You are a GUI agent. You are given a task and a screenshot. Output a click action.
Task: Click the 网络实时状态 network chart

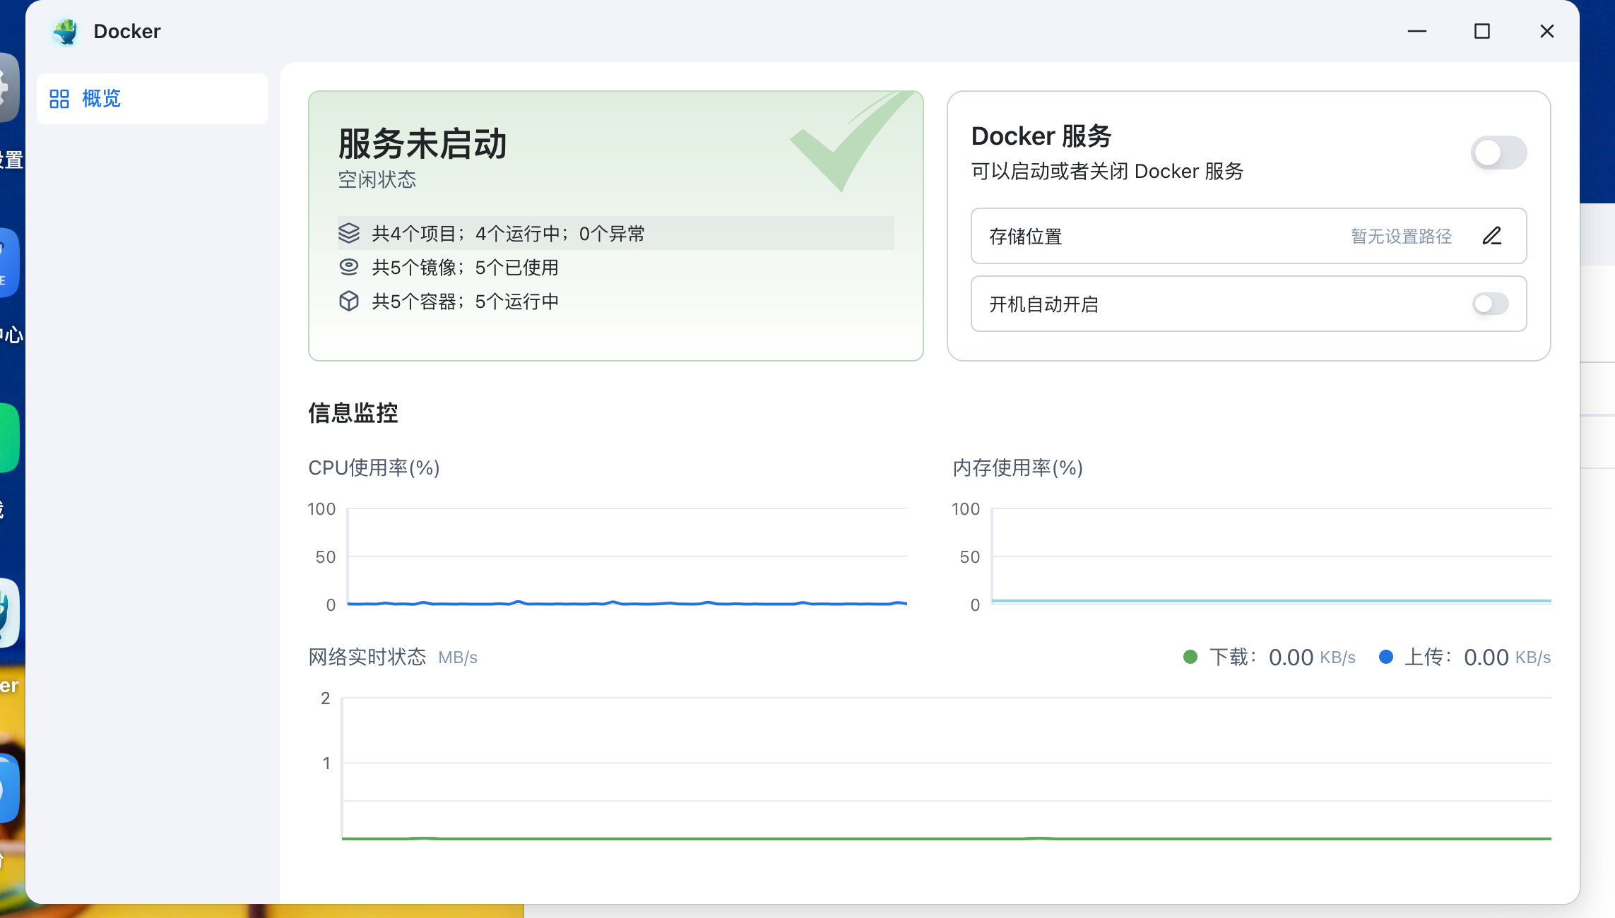[947, 768]
